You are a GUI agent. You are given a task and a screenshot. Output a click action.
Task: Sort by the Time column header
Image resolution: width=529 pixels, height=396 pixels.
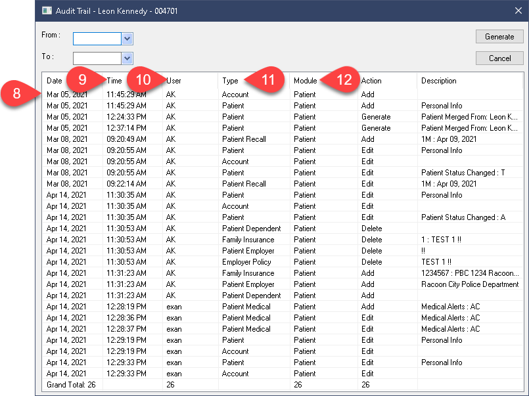tap(114, 81)
